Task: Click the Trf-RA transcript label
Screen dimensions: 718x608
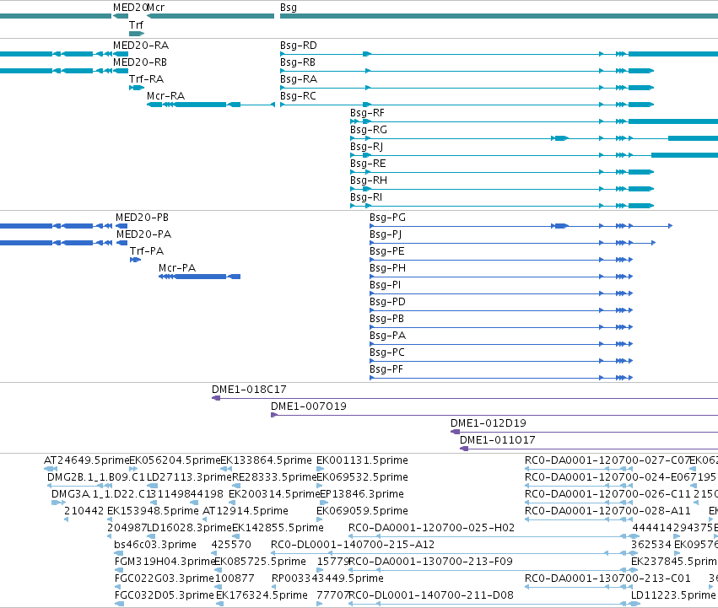Action: click(146, 79)
